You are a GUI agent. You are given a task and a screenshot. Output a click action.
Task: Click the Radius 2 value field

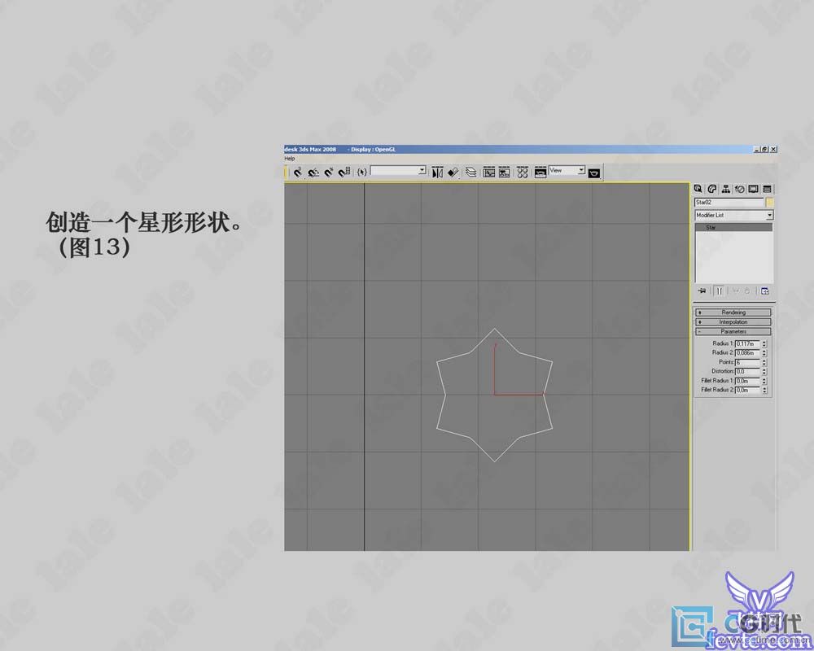tap(747, 353)
